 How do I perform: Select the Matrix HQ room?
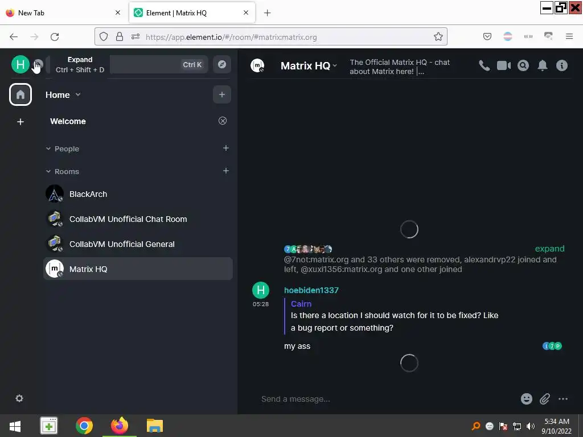click(x=138, y=269)
